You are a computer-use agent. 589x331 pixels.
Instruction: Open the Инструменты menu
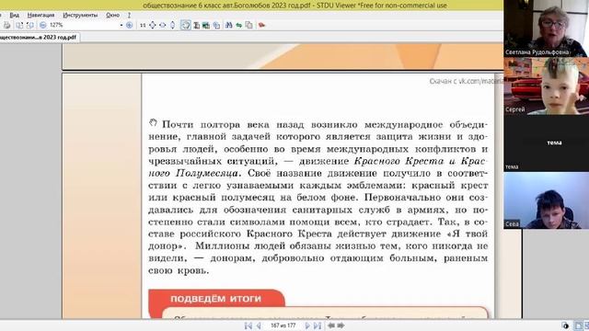[x=80, y=15]
